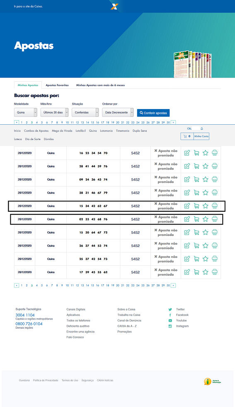Open Minhas Apostas com mais de 6 meses tab
The image size is (235, 407).
(x=100, y=85)
